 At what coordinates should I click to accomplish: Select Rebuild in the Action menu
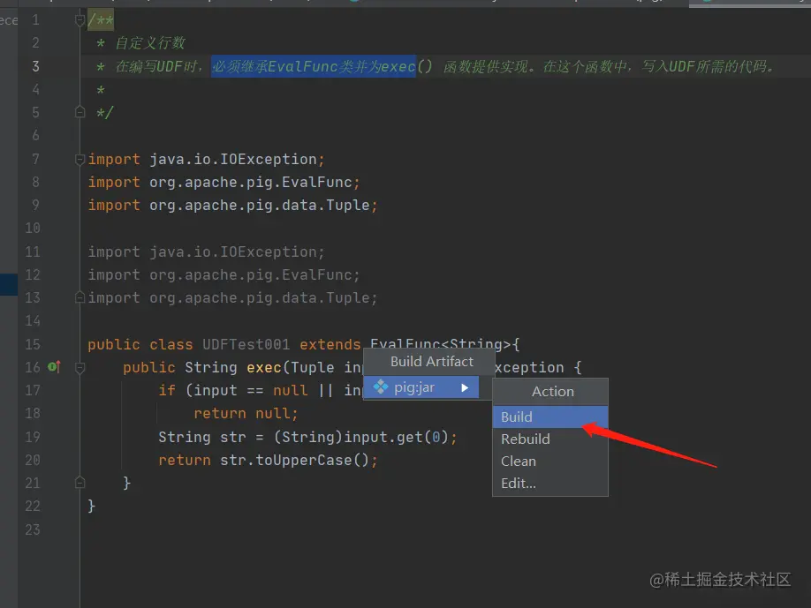point(550,439)
